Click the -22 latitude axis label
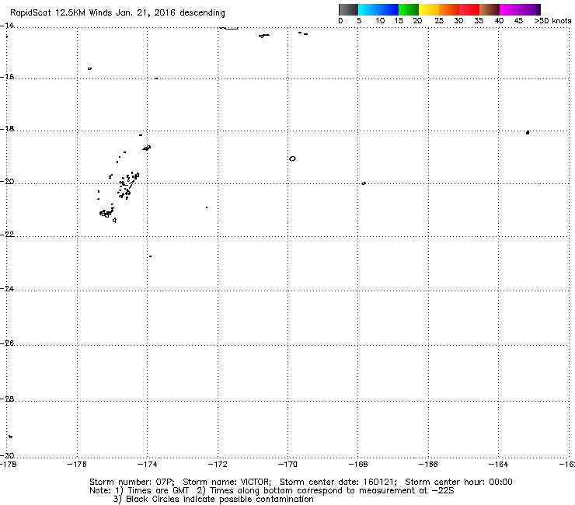Image resolution: width=575 pixels, height=505 pixels. pos(7,234)
